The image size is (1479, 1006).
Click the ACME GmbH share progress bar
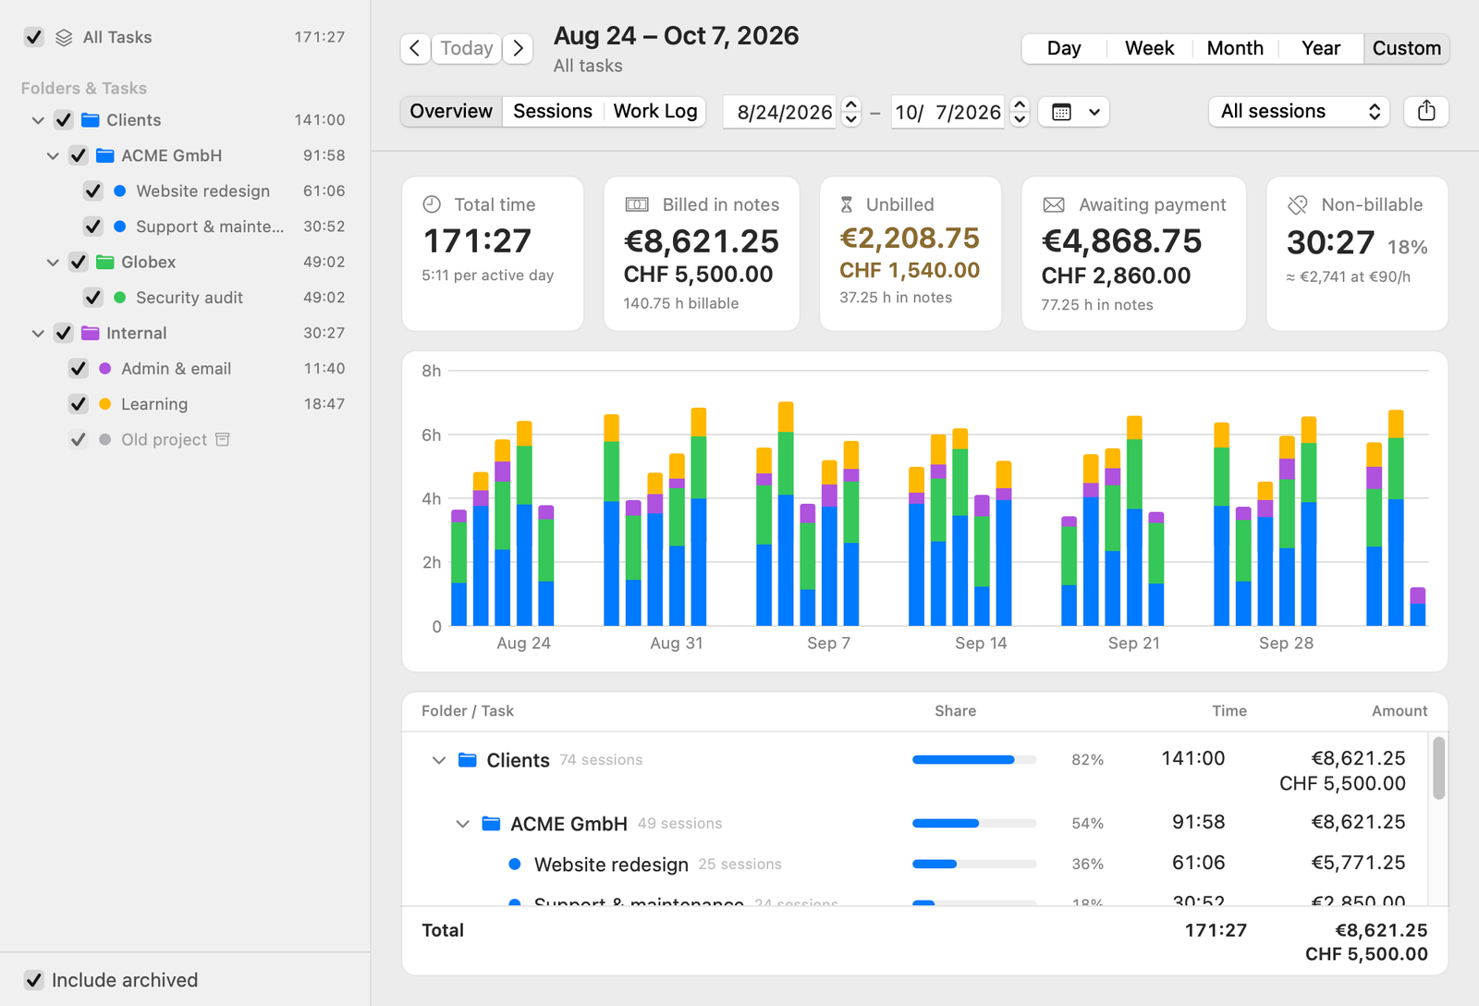[974, 823]
